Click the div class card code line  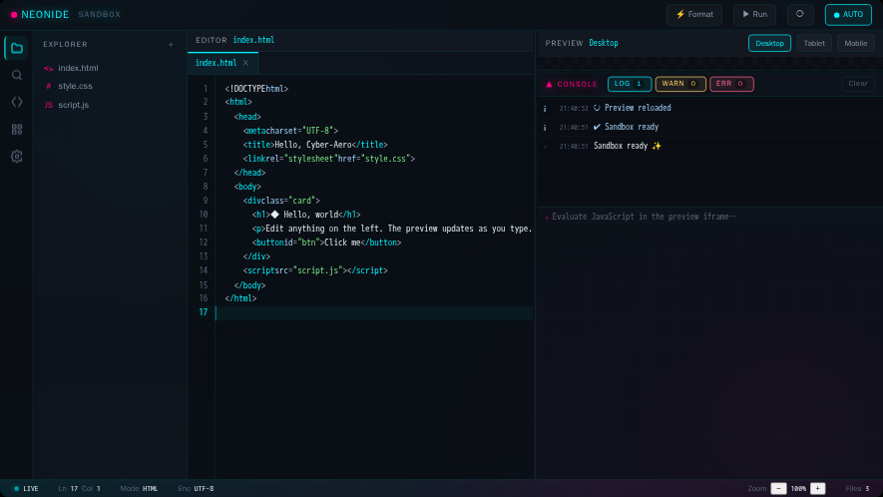pyautogui.click(x=281, y=201)
